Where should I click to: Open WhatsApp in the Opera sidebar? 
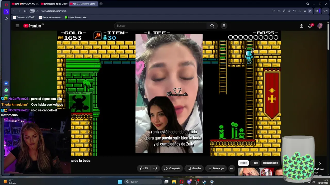(6, 90)
